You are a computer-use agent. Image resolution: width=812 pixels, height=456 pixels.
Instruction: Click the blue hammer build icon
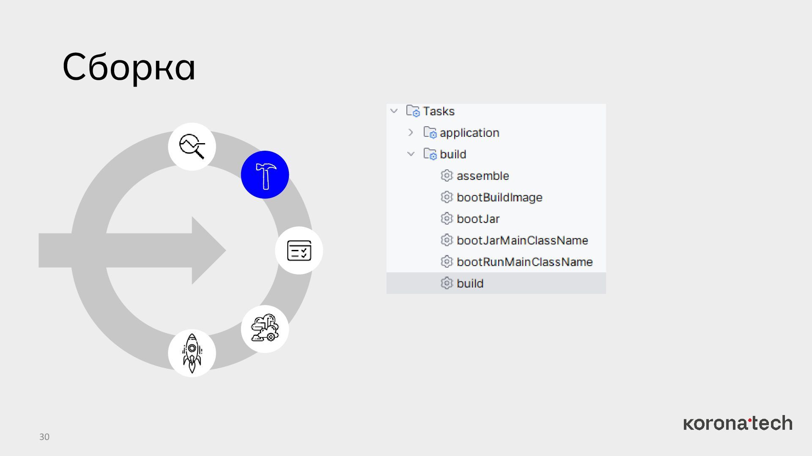click(265, 175)
